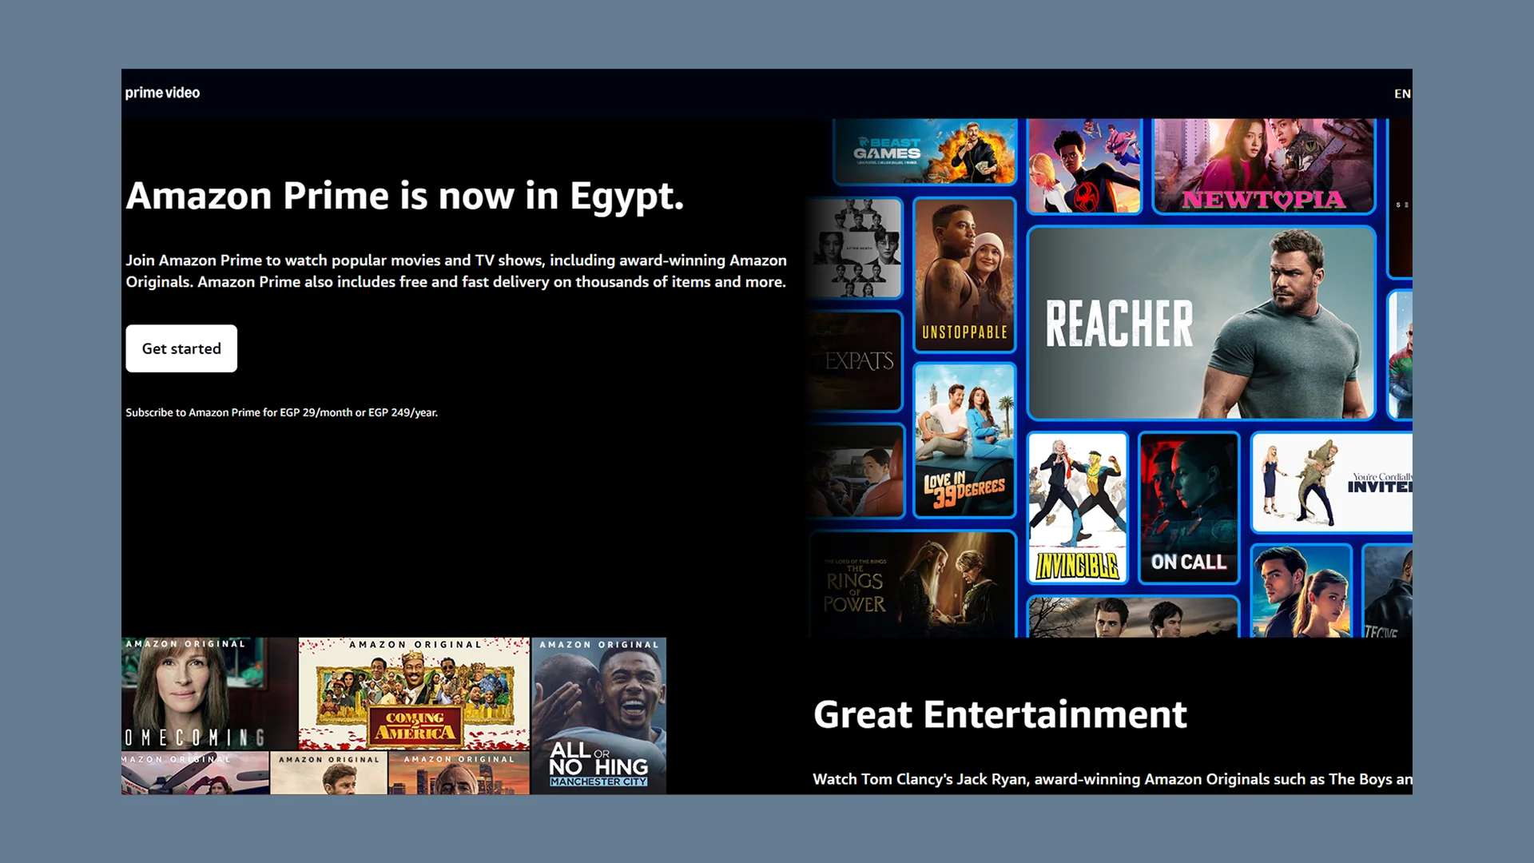Click the Get started button
Image resolution: width=1534 pixels, height=863 pixels.
click(x=181, y=348)
